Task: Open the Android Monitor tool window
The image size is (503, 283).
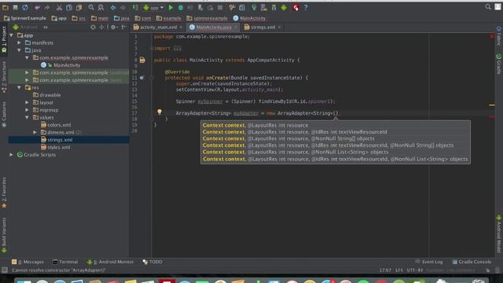Action: pos(110,262)
